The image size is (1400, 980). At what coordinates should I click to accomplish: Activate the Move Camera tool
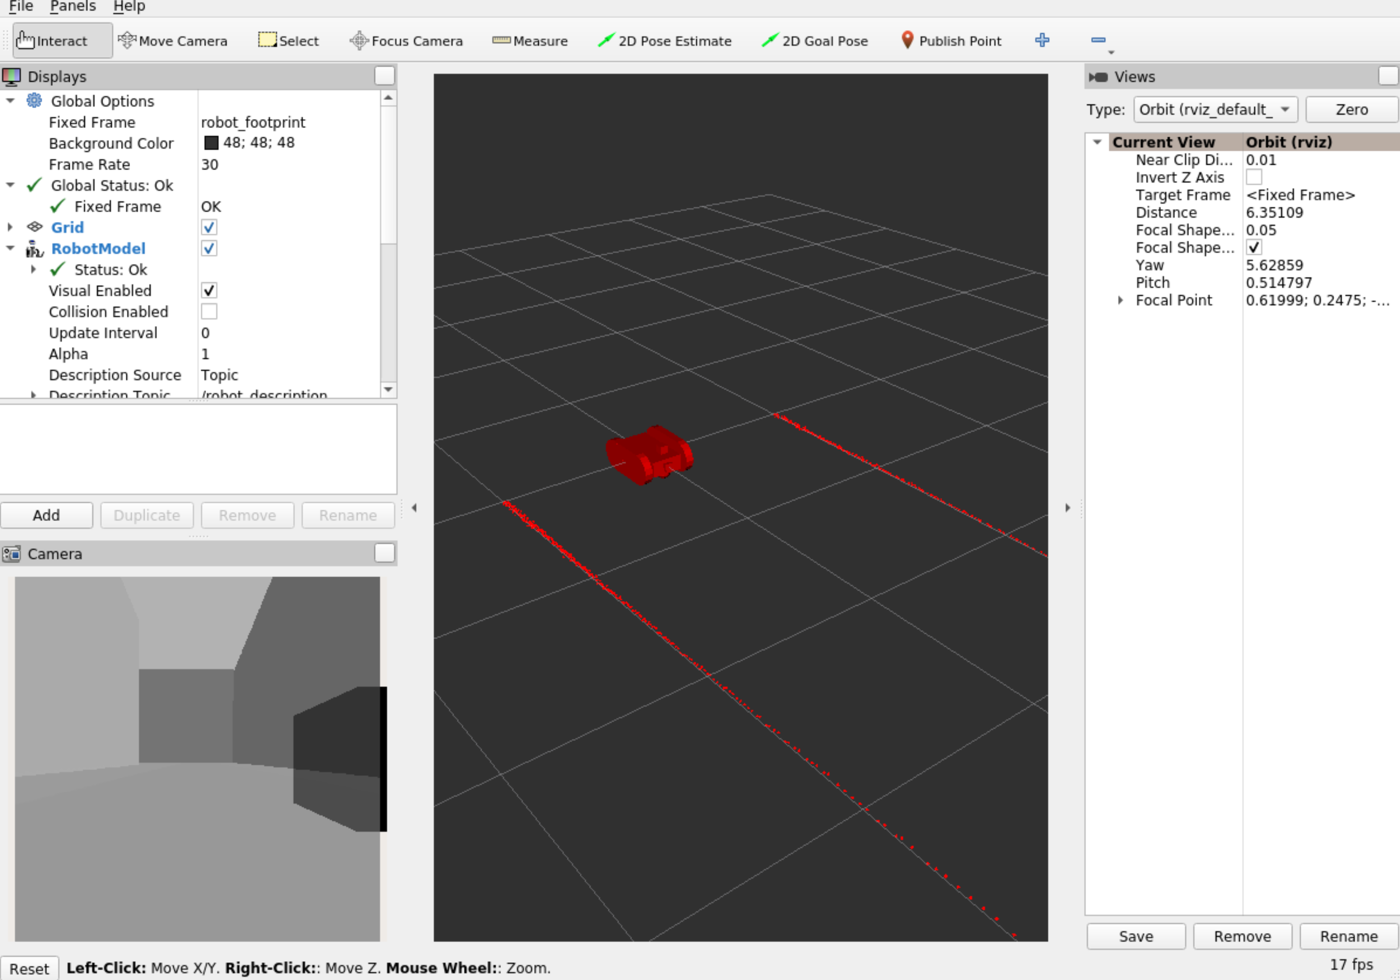coord(173,40)
